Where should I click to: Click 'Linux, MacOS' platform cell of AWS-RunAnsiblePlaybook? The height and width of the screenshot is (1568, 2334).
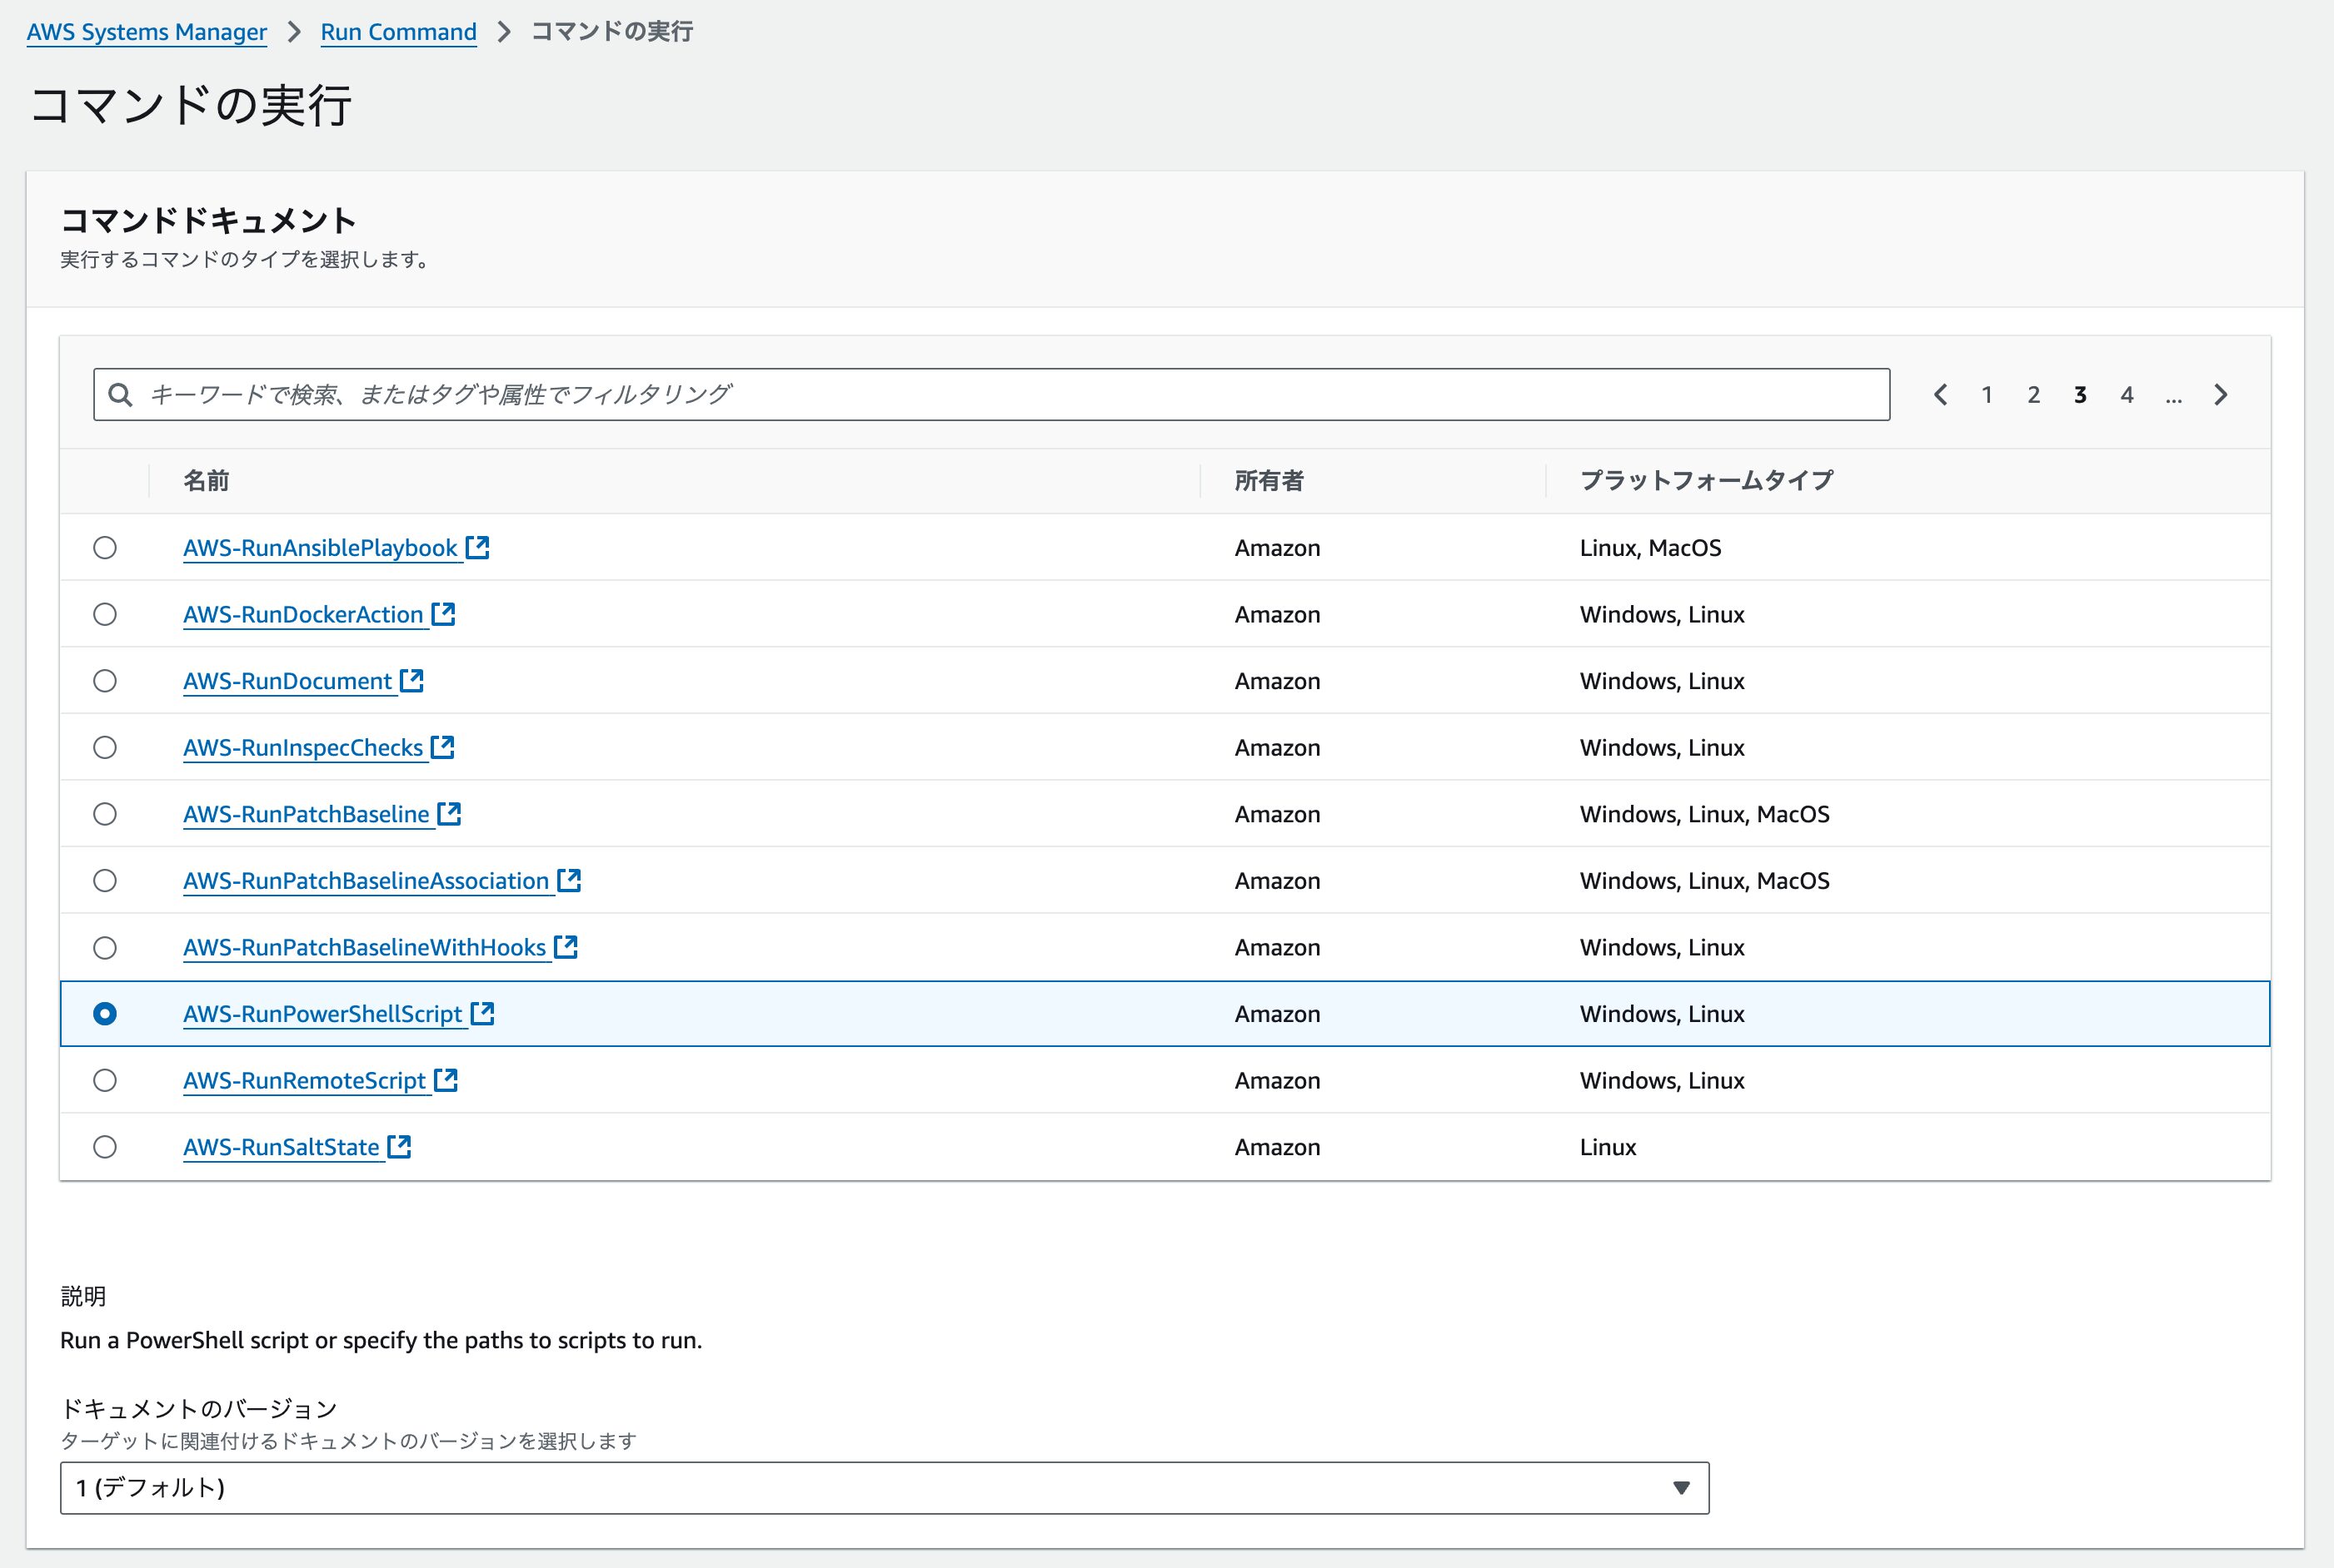coord(1650,548)
